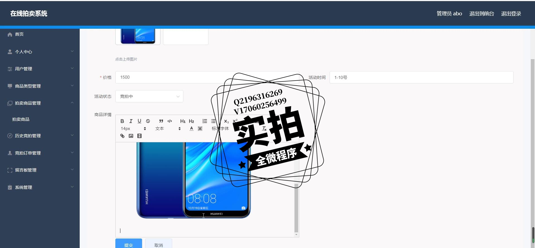Expand 留言板管理 menu
Viewport: 535px width, 248px height.
[40, 170]
